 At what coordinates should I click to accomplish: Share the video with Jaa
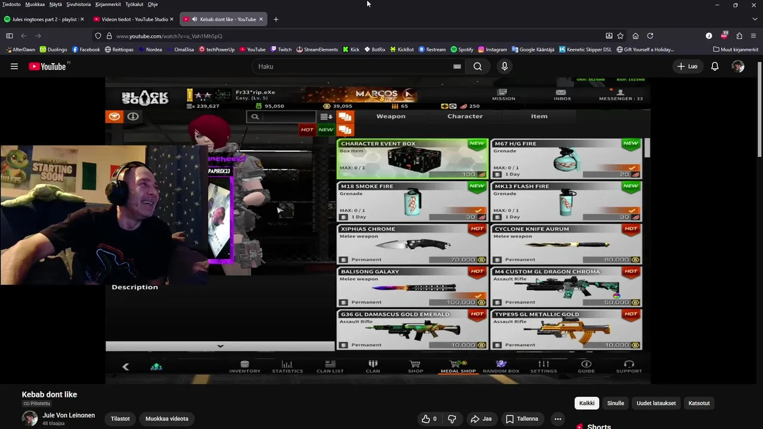tap(481, 419)
